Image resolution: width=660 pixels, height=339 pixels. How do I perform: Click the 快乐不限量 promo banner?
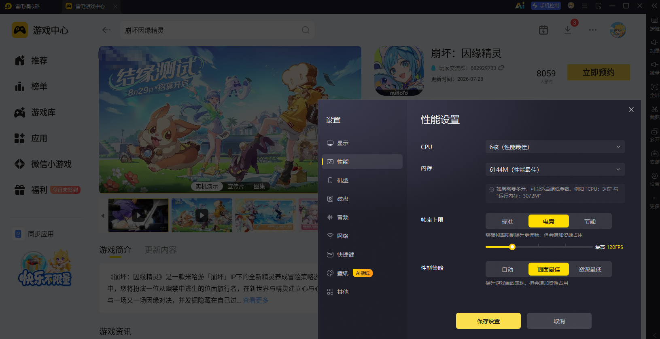pyautogui.click(x=45, y=268)
